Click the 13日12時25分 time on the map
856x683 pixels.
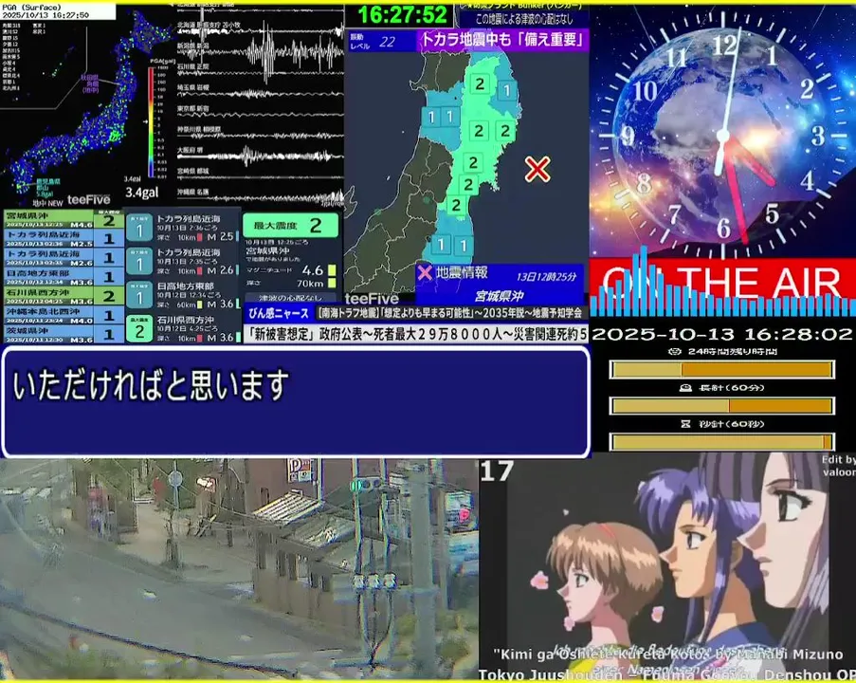[x=546, y=276]
